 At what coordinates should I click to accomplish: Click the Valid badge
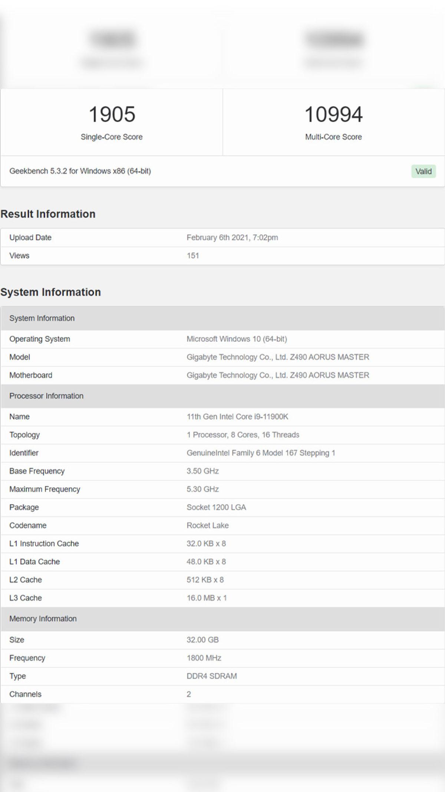coord(423,171)
